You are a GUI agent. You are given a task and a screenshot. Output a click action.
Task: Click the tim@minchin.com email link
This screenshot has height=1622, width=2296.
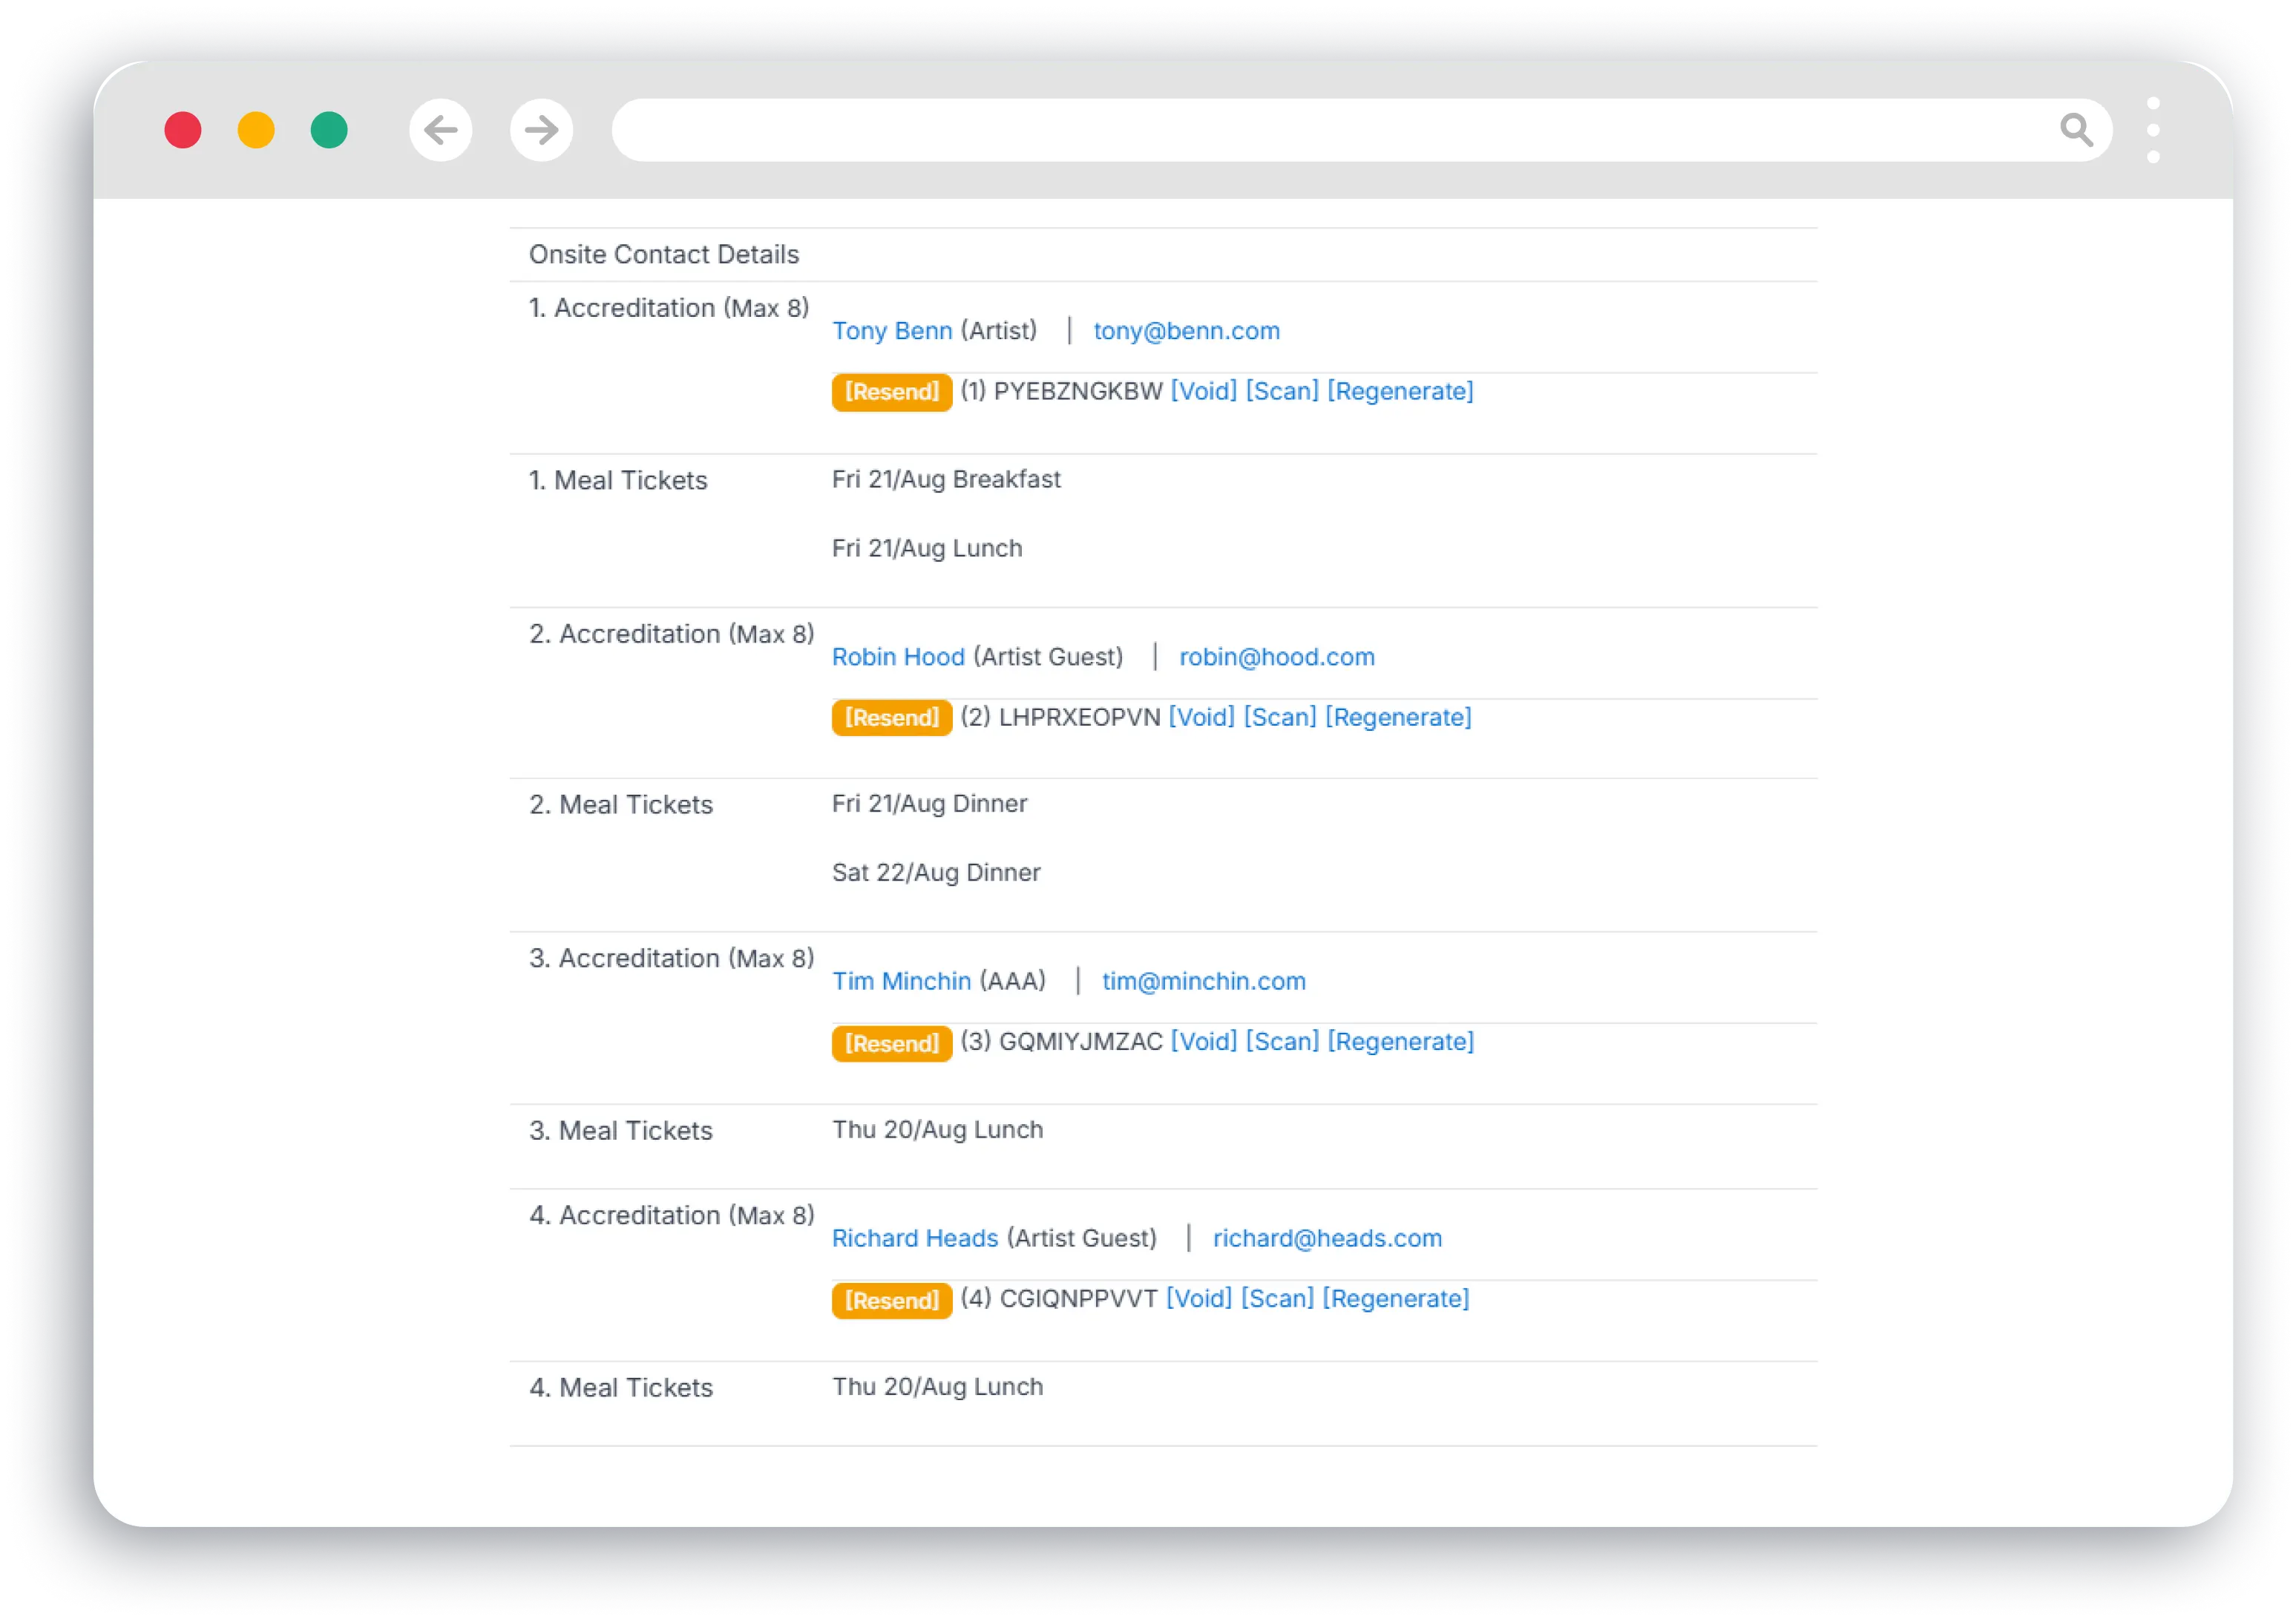coord(1203,981)
